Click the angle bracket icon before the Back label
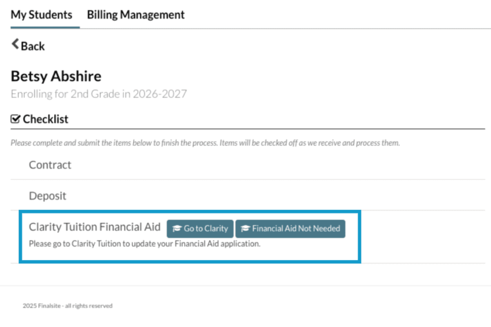This screenshot has height=327, width=491. (14, 44)
